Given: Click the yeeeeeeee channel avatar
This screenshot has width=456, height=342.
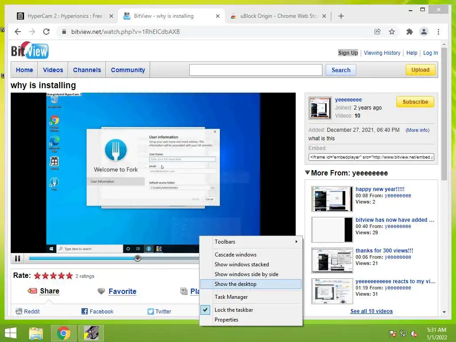Looking at the screenshot, I should [x=320, y=108].
